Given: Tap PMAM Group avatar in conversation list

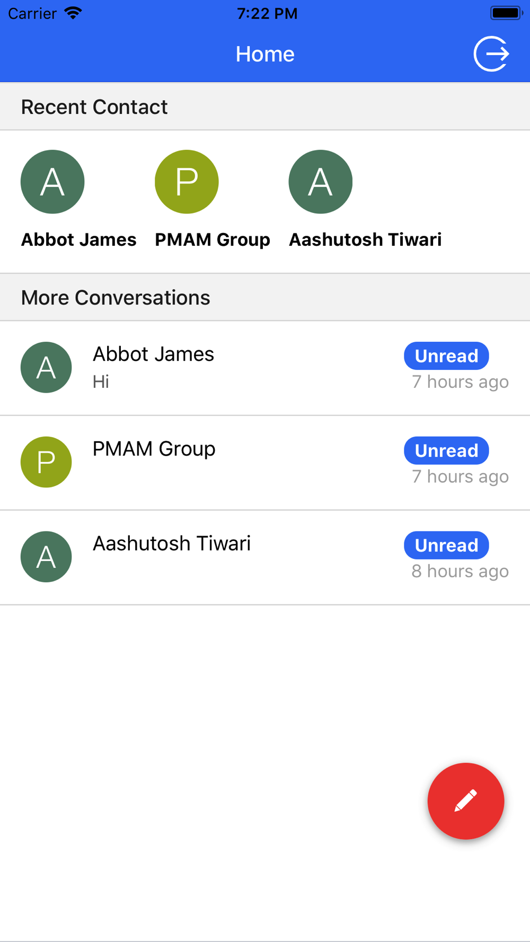Looking at the screenshot, I should [46, 462].
